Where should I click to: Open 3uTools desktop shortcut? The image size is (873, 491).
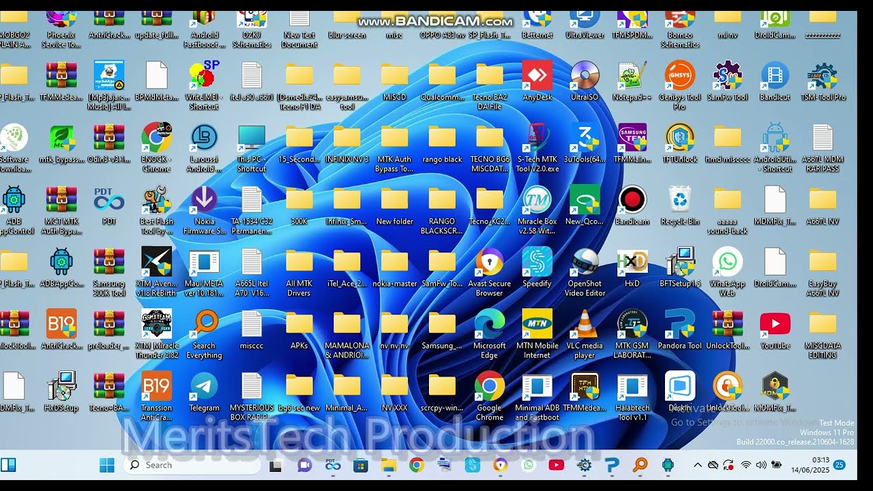pos(585,143)
